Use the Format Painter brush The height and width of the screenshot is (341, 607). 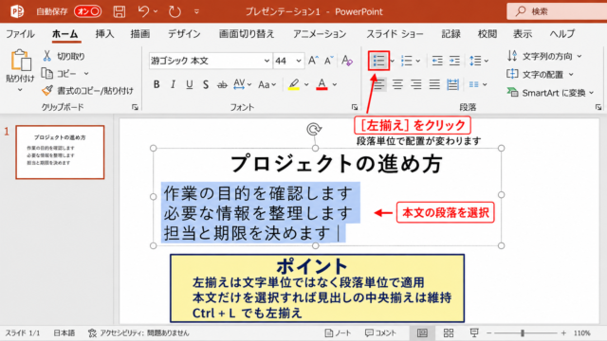pos(47,91)
